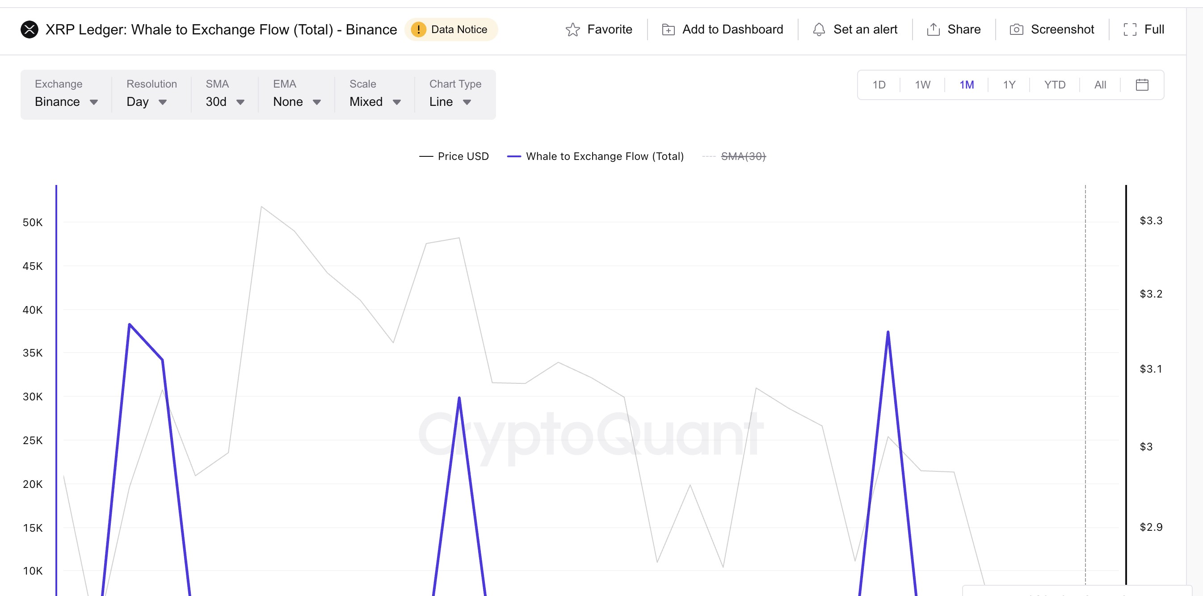The width and height of the screenshot is (1203, 596).
Task: Click the Full screen brackets icon
Action: pyautogui.click(x=1130, y=29)
